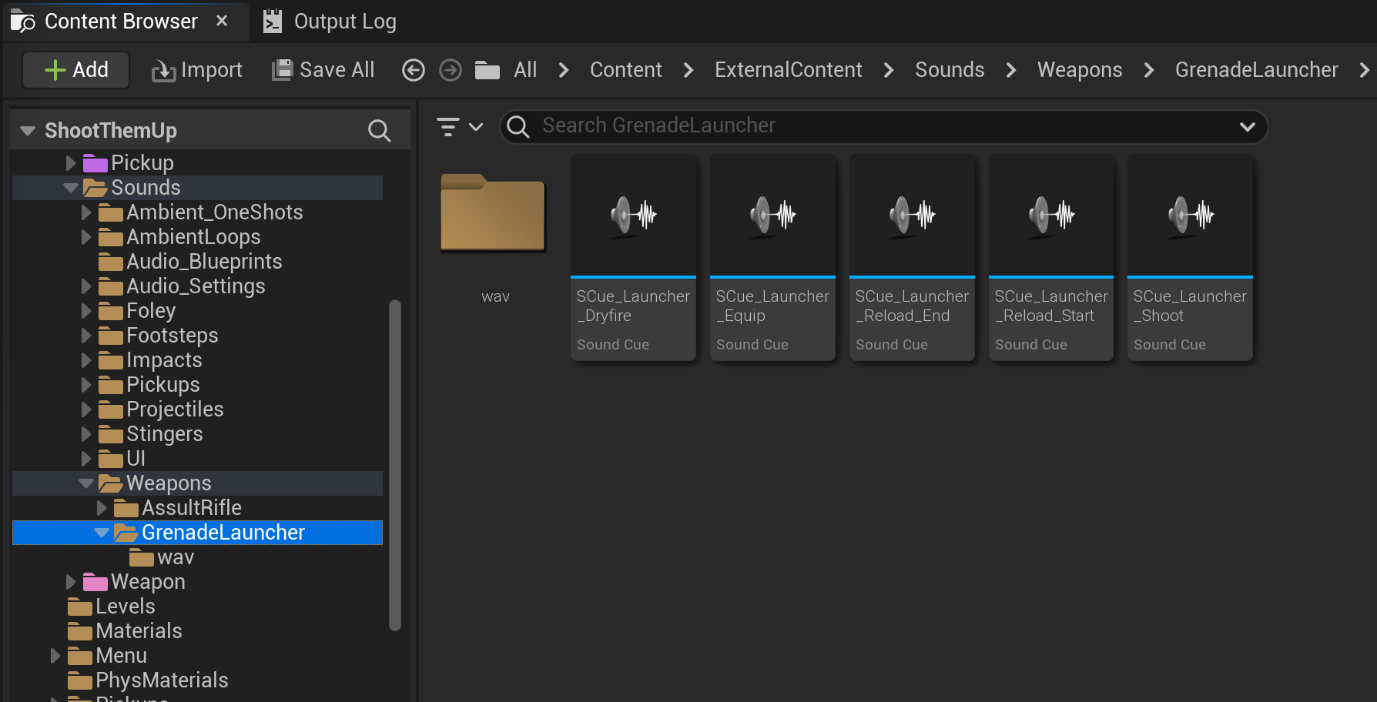Screen dimensions: 1377x702
Task: Select the All breadcrumb
Action: click(525, 70)
